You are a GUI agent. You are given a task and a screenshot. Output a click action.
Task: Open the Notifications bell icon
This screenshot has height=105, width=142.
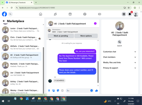tap(130, 14)
